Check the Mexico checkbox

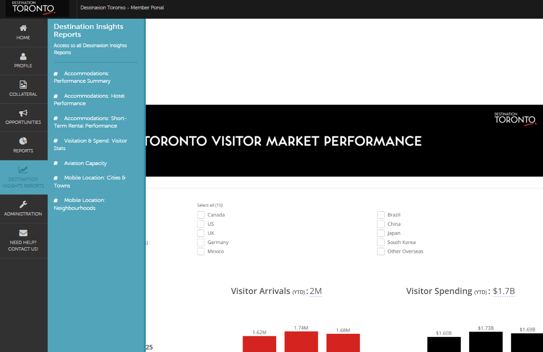(201, 251)
